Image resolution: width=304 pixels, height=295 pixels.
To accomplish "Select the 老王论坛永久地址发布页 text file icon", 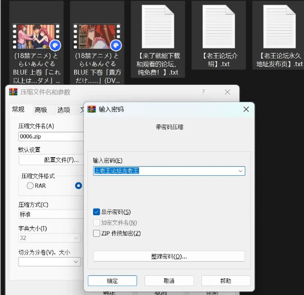I will (x=279, y=27).
